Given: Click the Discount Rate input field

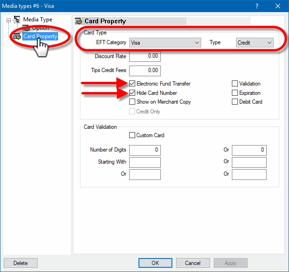Looking at the screenshot, I should coord(144,56).
